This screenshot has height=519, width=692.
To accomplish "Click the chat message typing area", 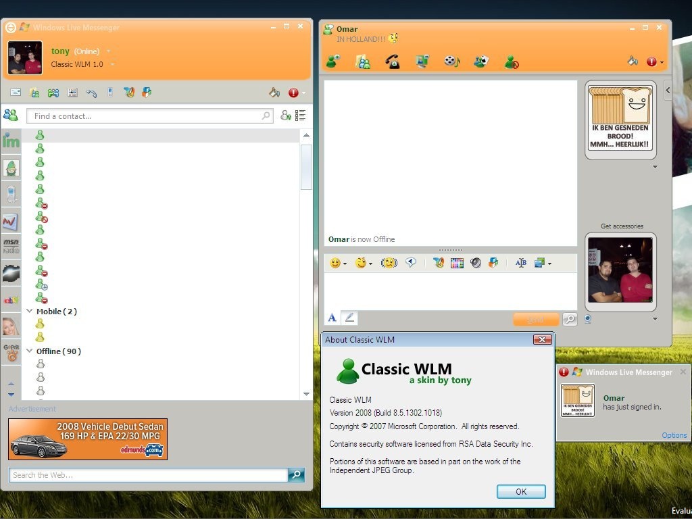I will click(451, 291).
